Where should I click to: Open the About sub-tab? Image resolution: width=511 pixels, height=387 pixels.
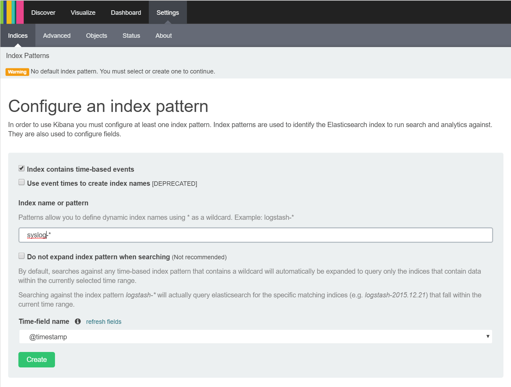(164, 36)
